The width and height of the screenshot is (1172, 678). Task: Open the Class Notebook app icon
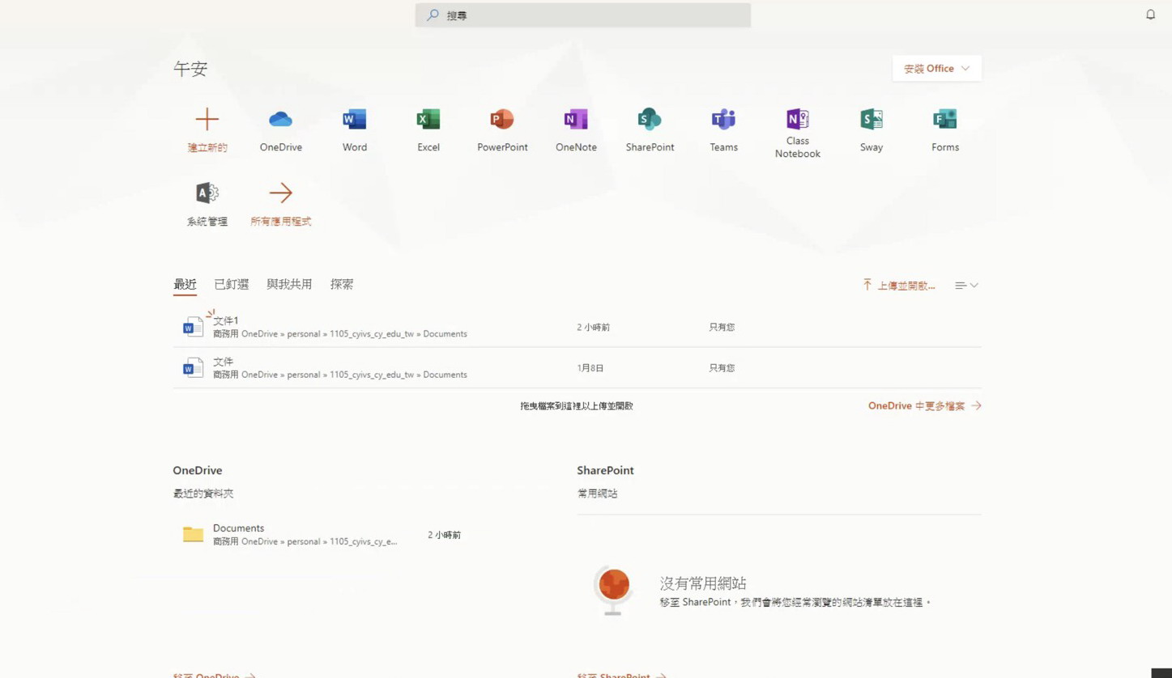point(798,119)
